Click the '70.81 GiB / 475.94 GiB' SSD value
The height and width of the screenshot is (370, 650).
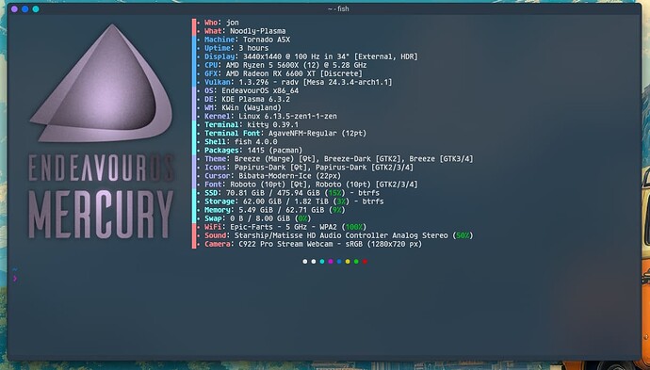273,193
